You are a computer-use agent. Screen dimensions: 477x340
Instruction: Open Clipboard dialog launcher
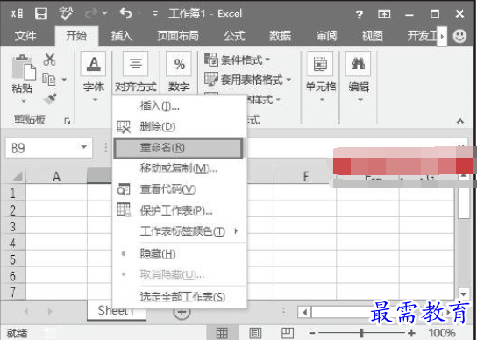tap(68, 121)
